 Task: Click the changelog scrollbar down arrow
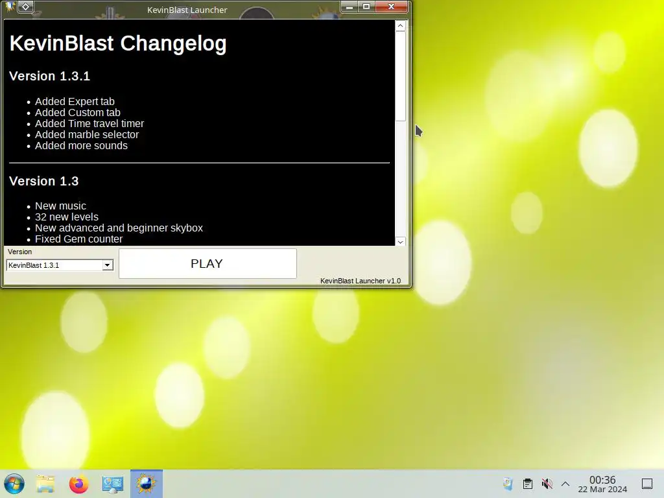400,241
